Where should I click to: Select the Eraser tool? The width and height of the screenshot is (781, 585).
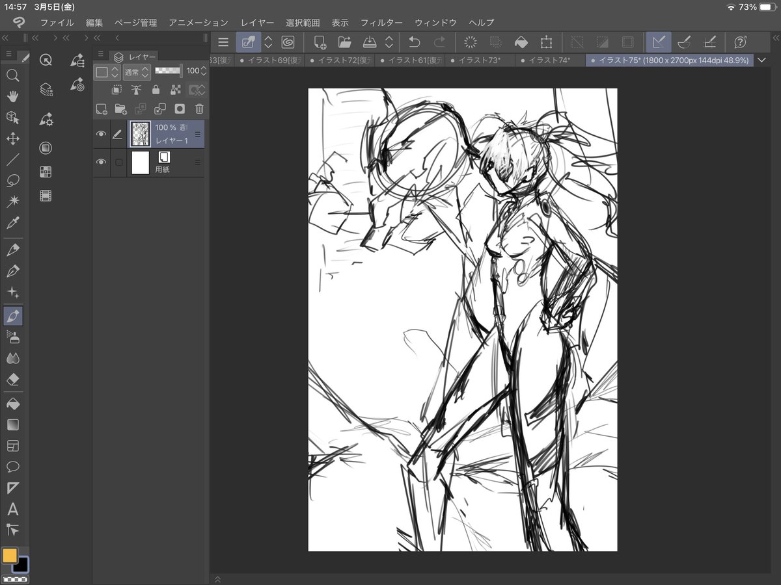point(12,379)
